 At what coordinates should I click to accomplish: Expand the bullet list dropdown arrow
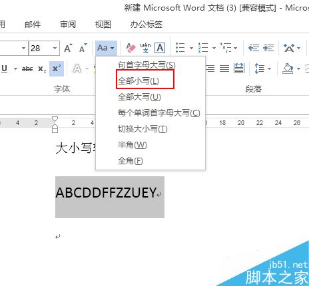tap(191, 48)
